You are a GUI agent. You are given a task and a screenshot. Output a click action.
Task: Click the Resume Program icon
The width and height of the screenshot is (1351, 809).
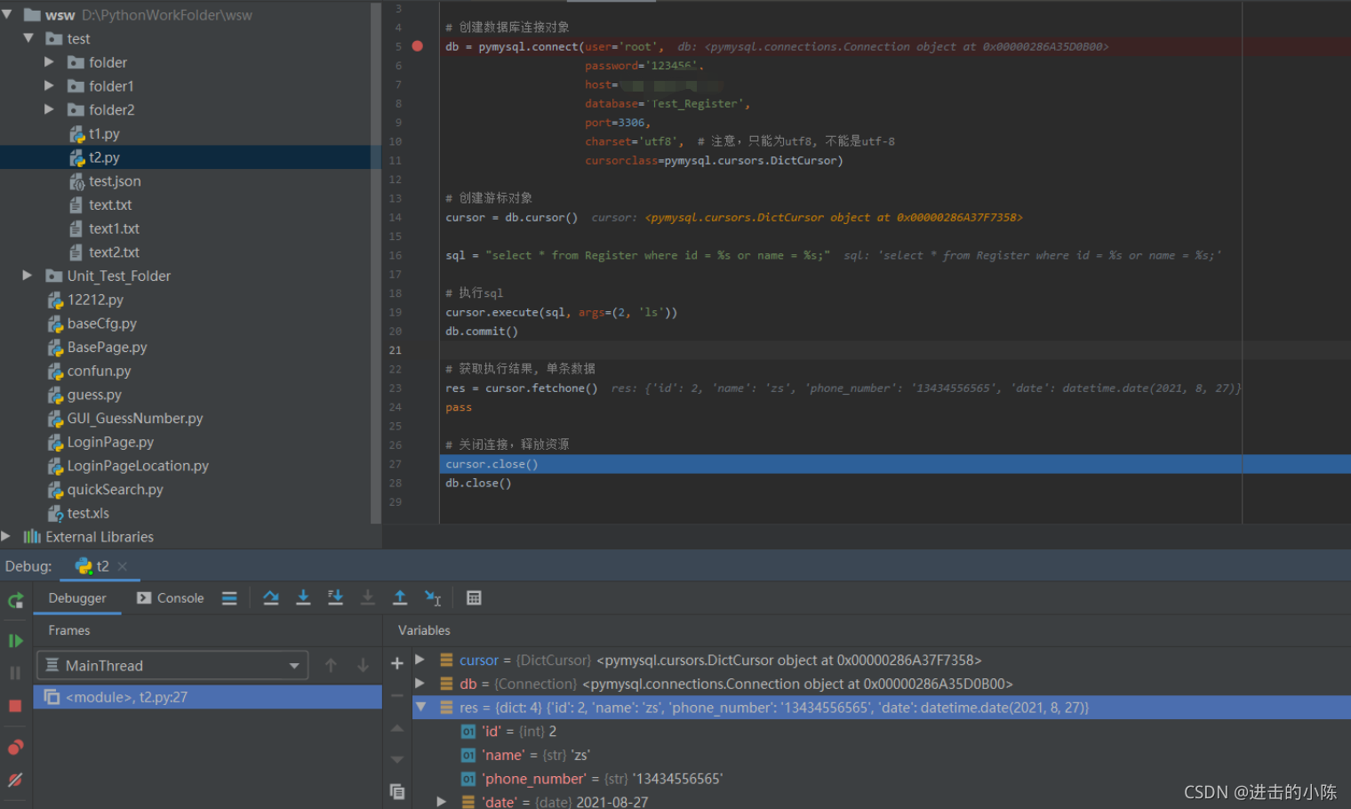coord(15,640)
